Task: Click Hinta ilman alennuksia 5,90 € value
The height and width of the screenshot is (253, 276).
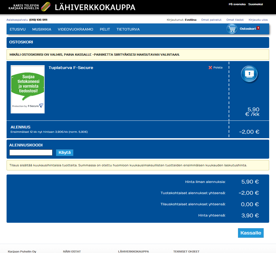Action: 250,182
